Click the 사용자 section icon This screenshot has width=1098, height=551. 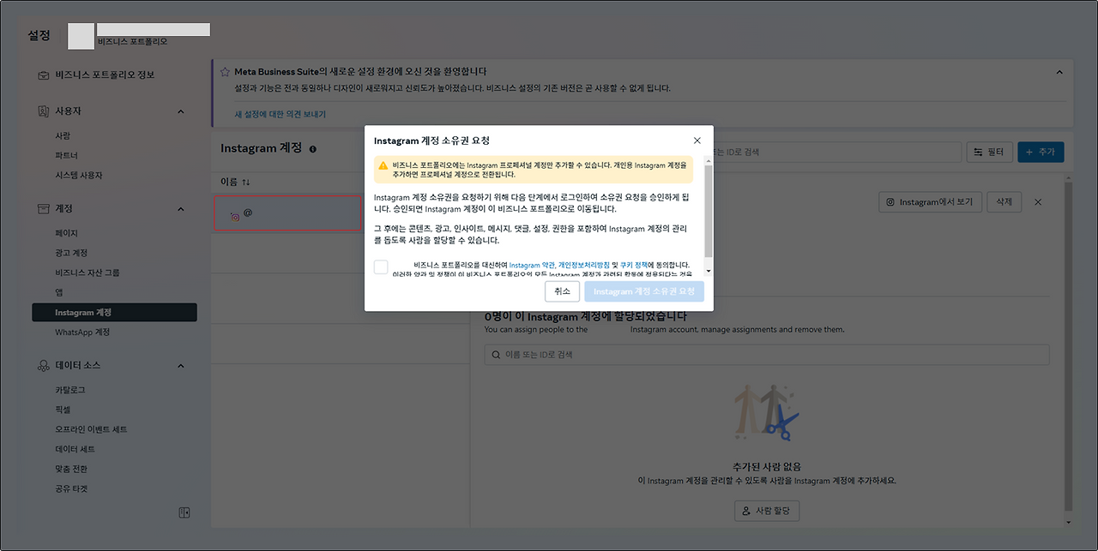[x=44, y=111]
